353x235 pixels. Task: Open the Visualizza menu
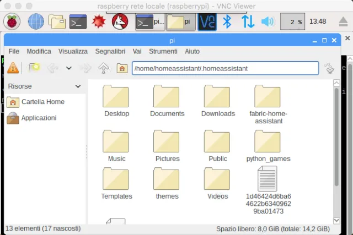pos(73,51)
